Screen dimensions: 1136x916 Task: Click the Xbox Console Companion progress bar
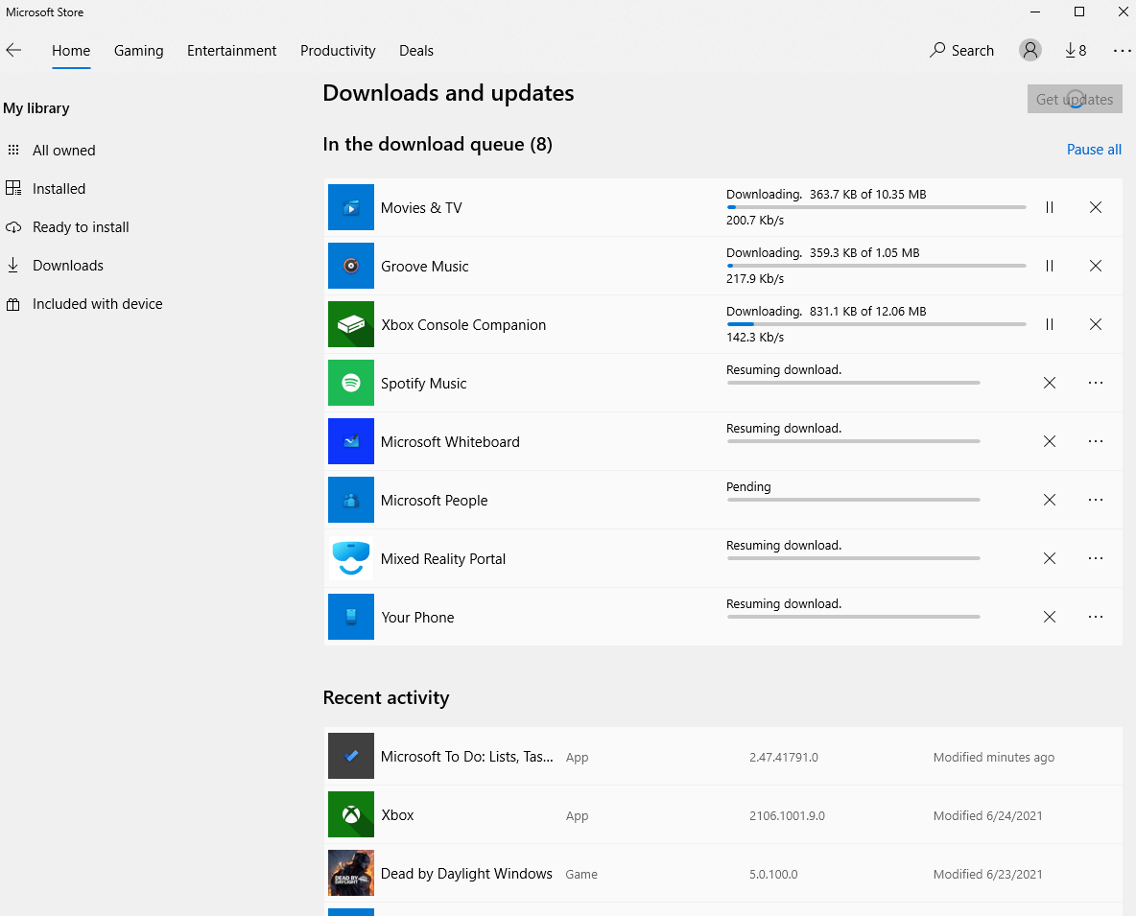(x=876, y=323)
